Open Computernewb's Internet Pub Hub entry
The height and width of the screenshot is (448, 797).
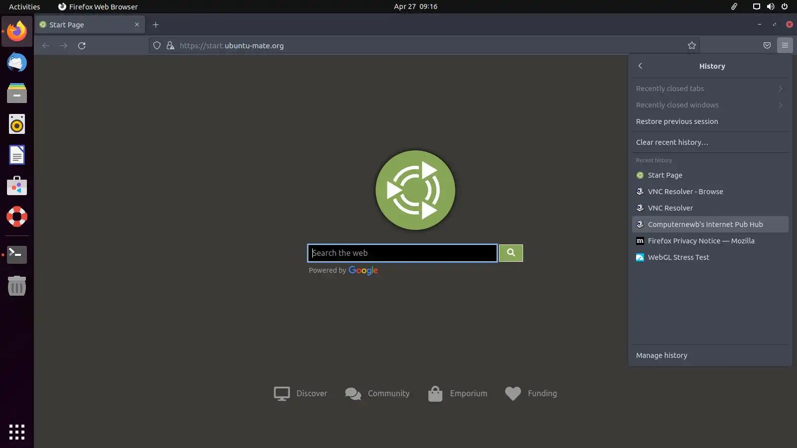click(710, 224)
